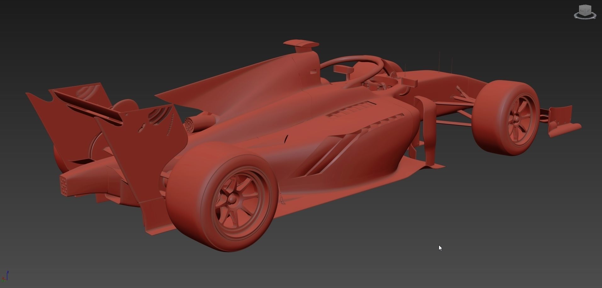Select the rear left wheel of the car
The image size is (602, 288).
point(222,196)
